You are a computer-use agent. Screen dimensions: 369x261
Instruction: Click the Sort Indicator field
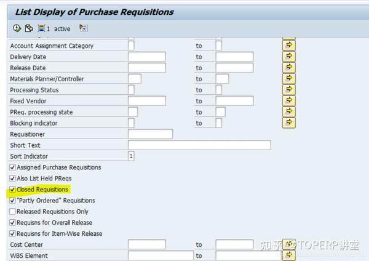[x=131, y=156]
